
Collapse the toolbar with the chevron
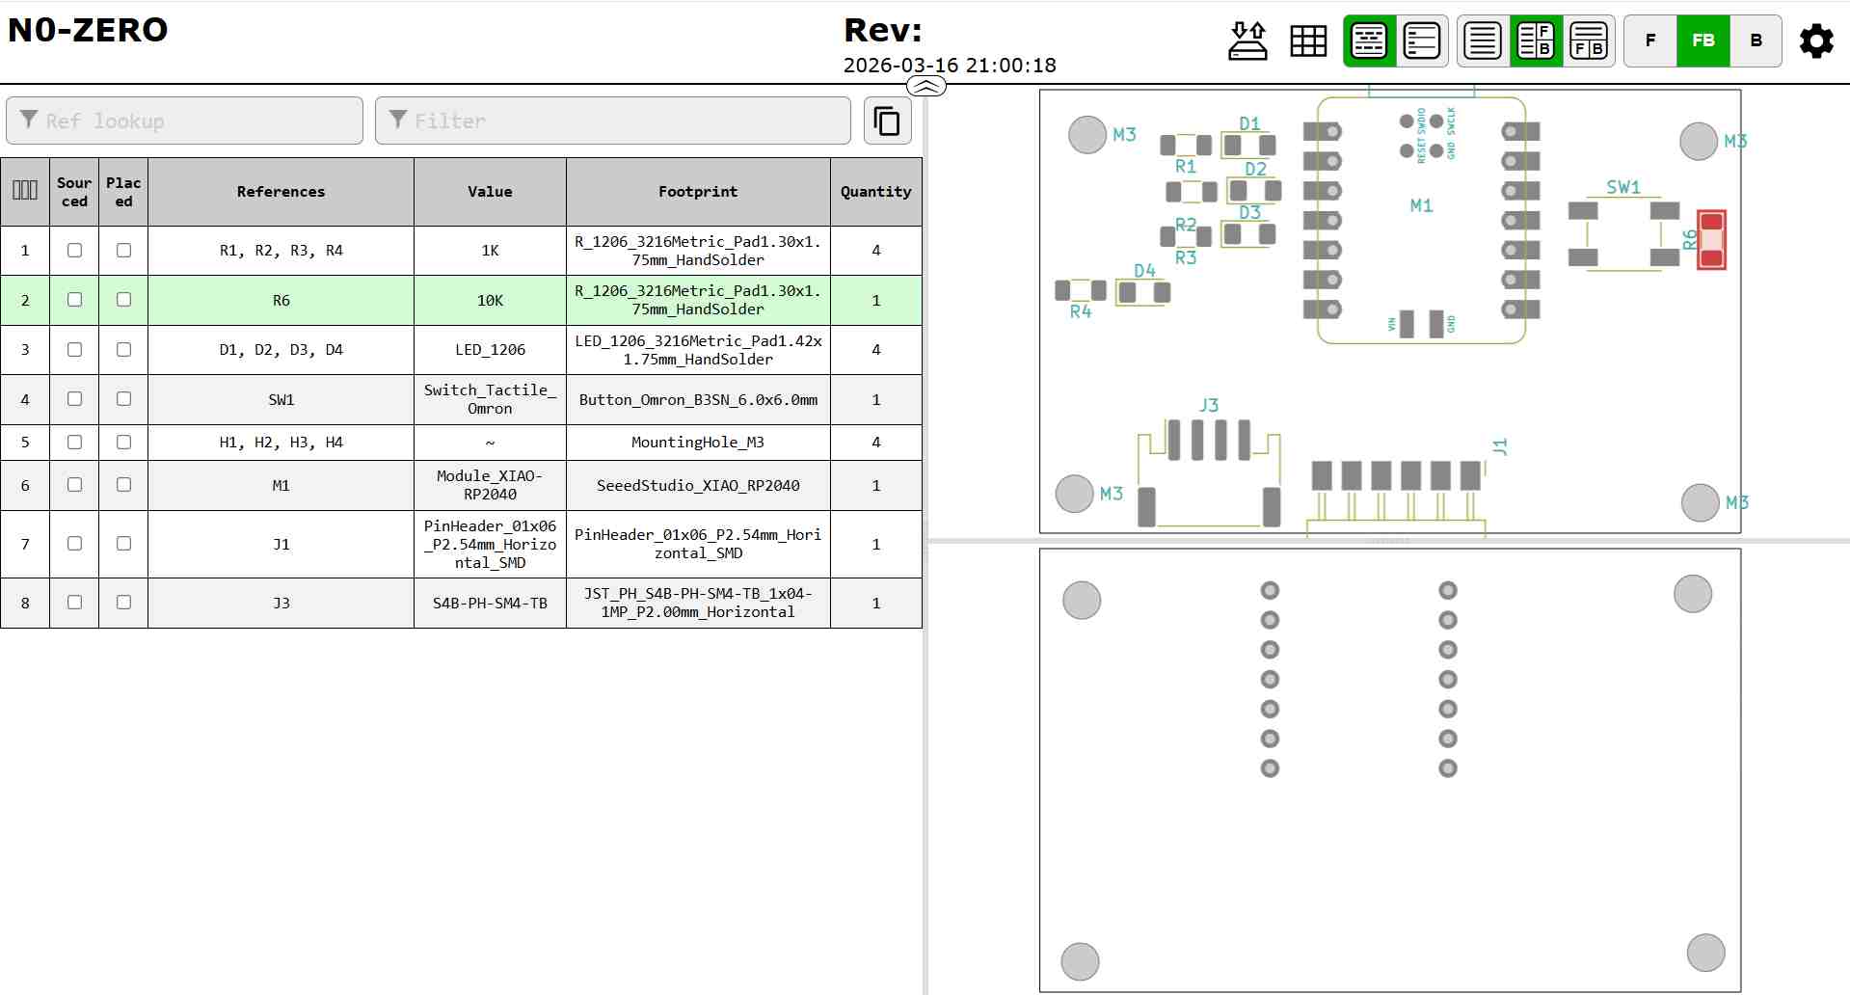coord(925,86)
